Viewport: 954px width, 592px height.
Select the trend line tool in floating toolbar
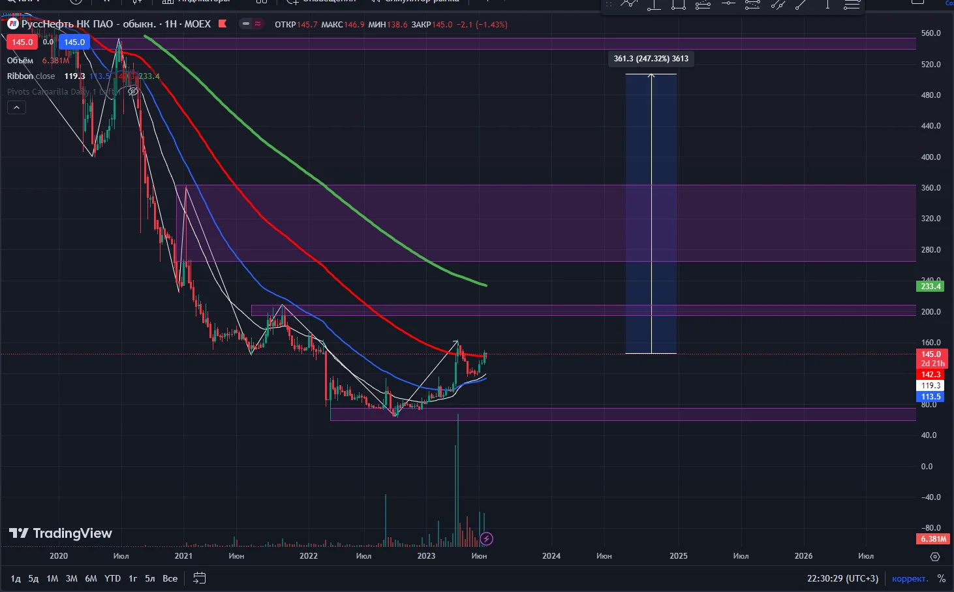point(801,5)
